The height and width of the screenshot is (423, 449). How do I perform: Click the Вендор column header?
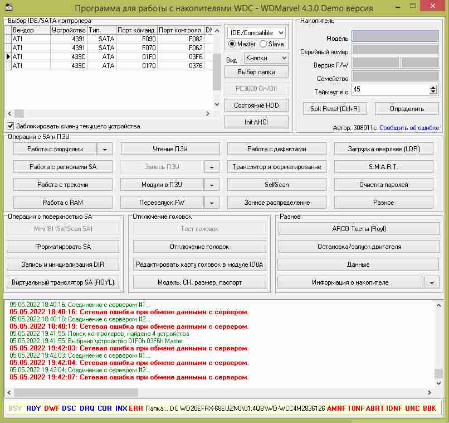[x=31, y=30]
